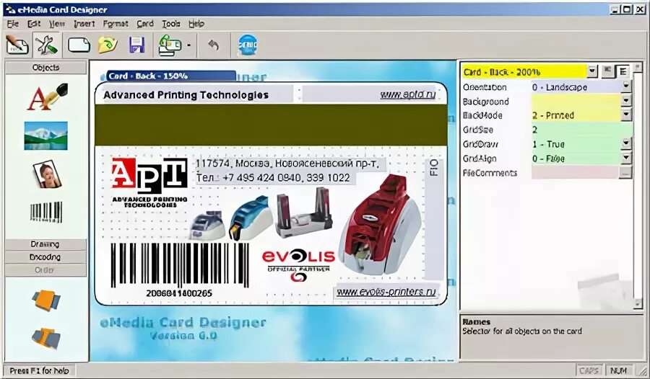The image size is (650, 379).
Task: Open the Card menu
Action: (145, 24)
